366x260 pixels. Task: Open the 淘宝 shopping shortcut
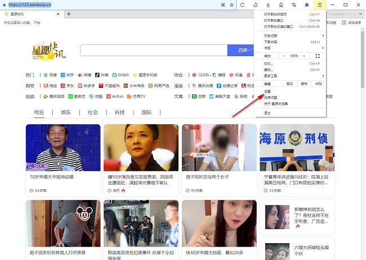(x=50, y=86)
